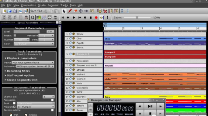Click the Panic exclamation button
208x116 pixels.
point(107,18)
